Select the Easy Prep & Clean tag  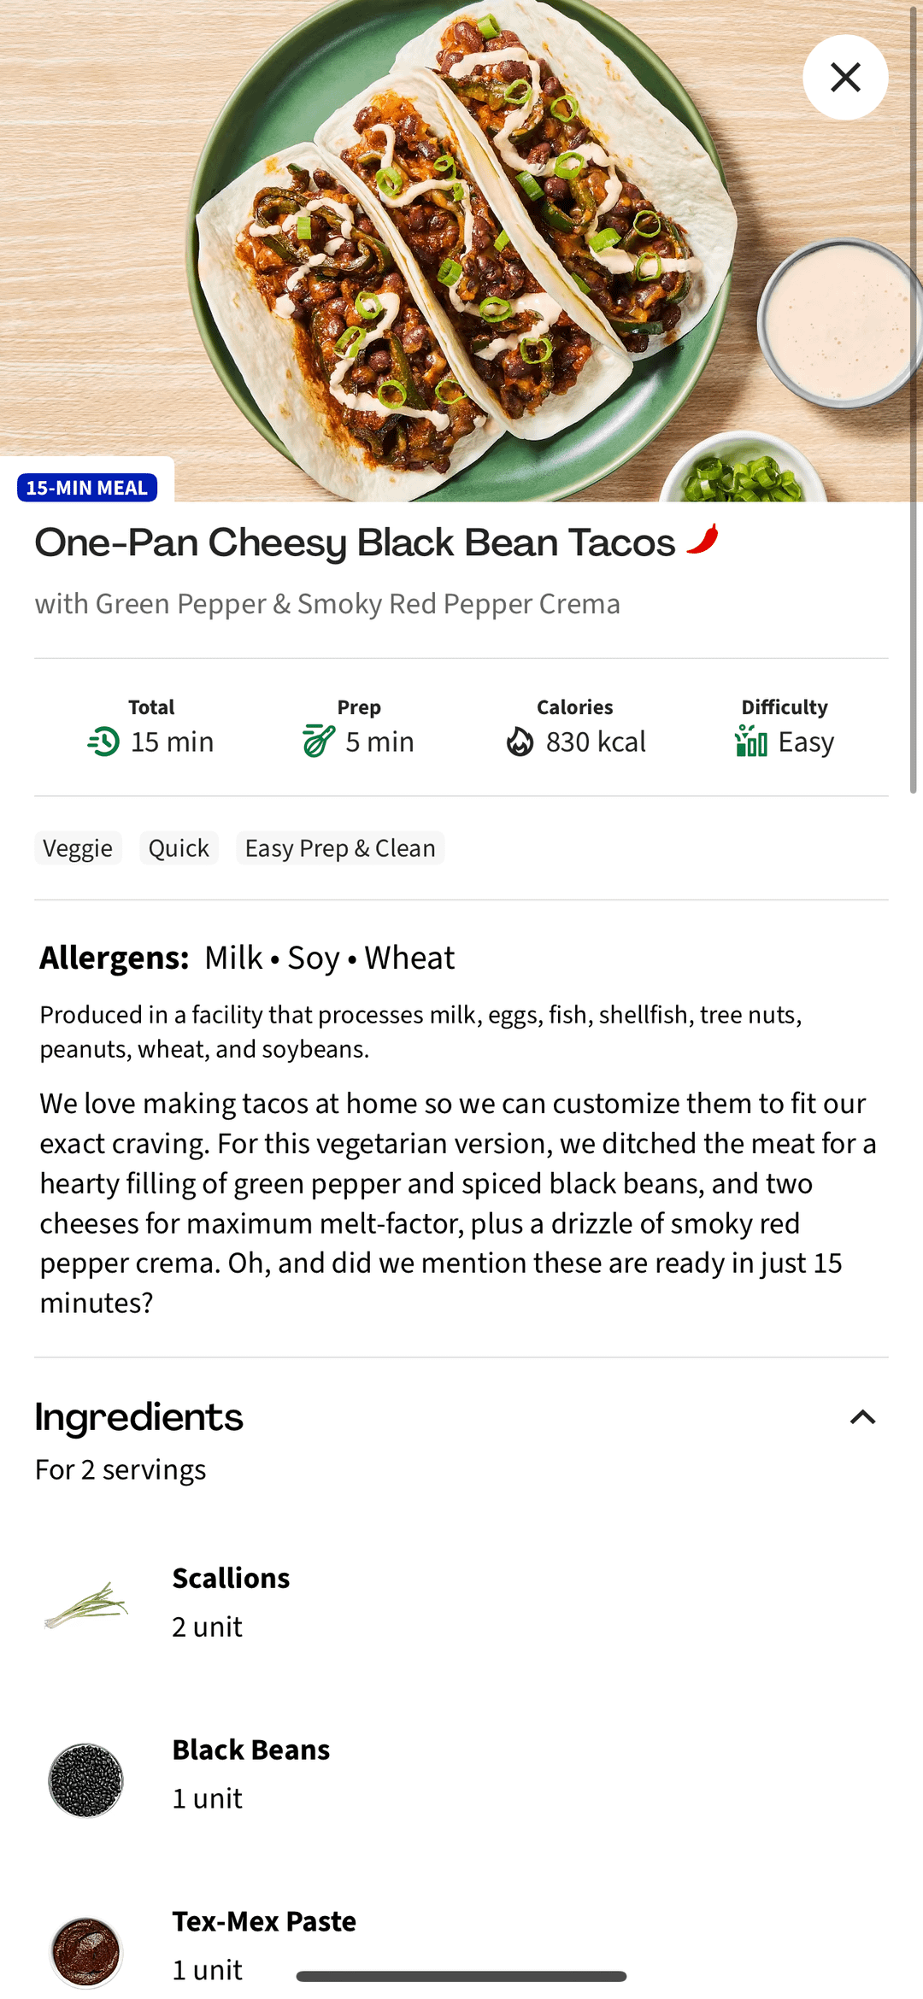pyautogui.click(x=340, y=848)
